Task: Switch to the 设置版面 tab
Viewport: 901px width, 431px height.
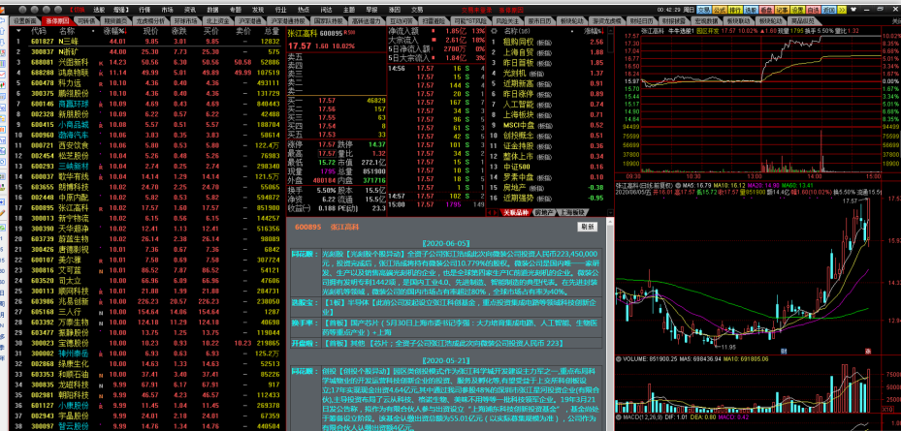Action: [x=24, y=20]
